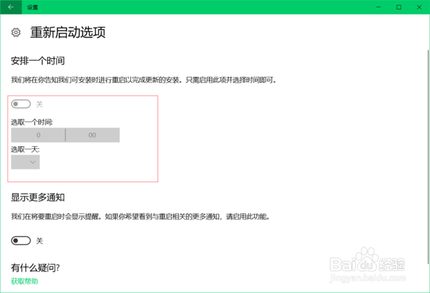The height and width of the screenshot is (293, 430).
Task: Click the 选取一天: label
Action: [25, 149]
